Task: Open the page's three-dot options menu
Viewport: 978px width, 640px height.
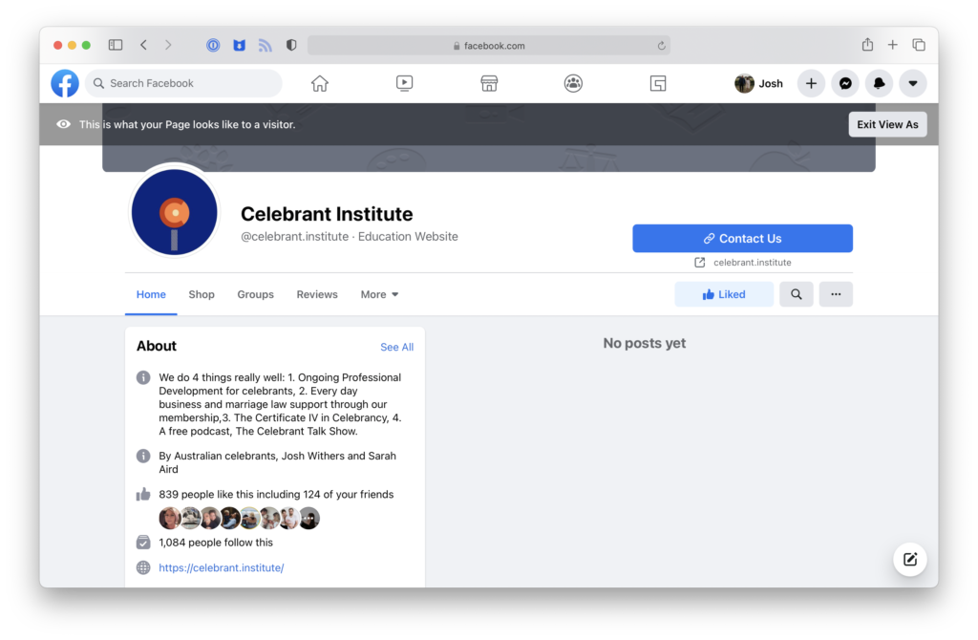Action: [x=836, y=294]
